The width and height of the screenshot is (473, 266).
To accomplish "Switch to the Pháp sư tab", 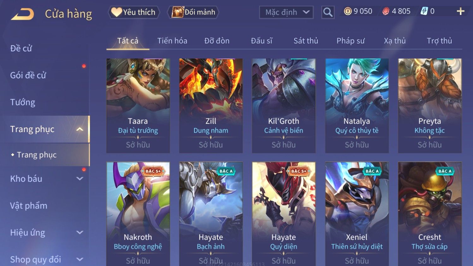I will coord(351,41).
